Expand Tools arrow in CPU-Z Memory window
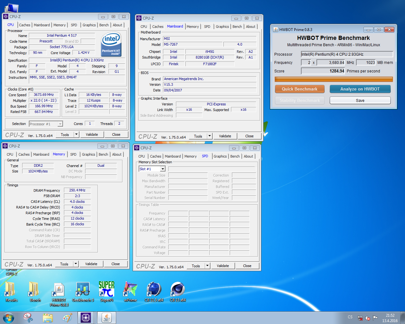The height and width of the screenshot is (324, 405). pos(76,264)
